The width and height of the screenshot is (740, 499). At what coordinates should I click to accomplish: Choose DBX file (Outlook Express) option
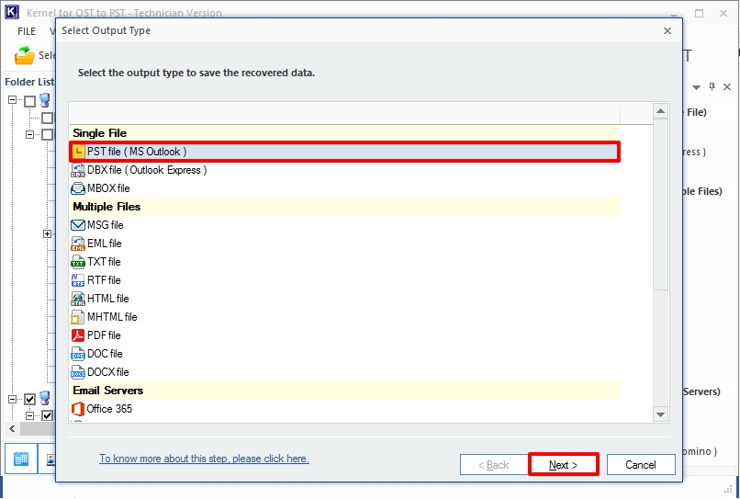coord(146,170)
